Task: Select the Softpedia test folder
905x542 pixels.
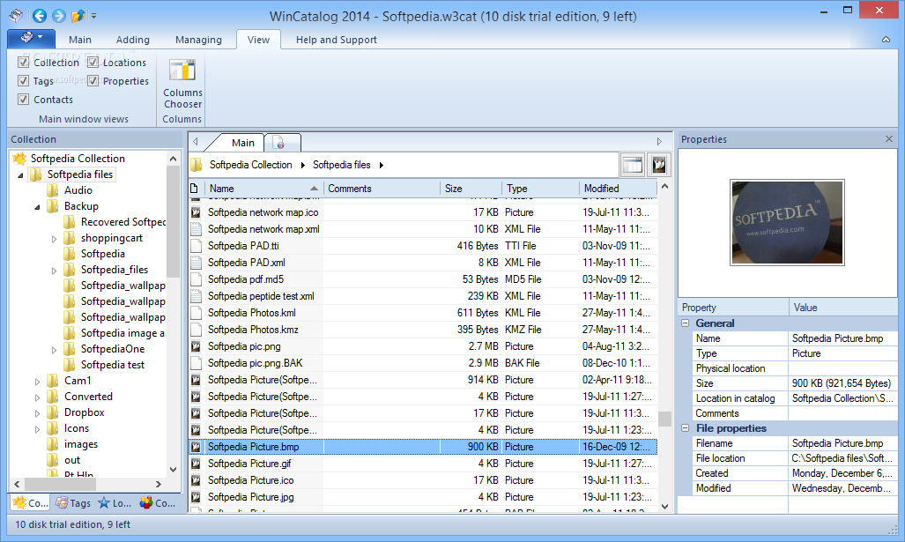Action: click(x=113, y=365)
